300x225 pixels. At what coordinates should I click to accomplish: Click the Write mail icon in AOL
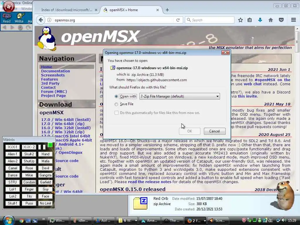point(19,18)
